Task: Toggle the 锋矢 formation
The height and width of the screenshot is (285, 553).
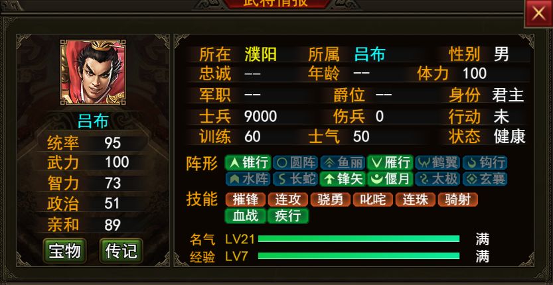Action: pos(343,179)
